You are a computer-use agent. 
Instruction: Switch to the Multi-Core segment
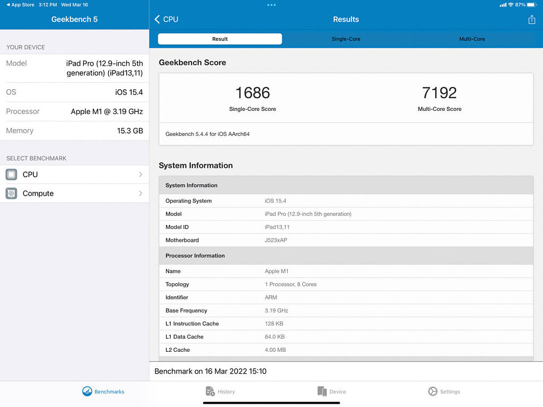472,39
